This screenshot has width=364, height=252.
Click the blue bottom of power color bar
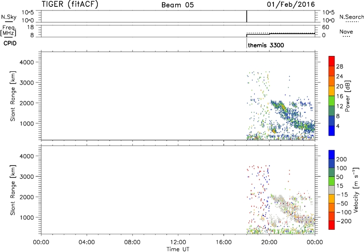click(x=332, y=131)
